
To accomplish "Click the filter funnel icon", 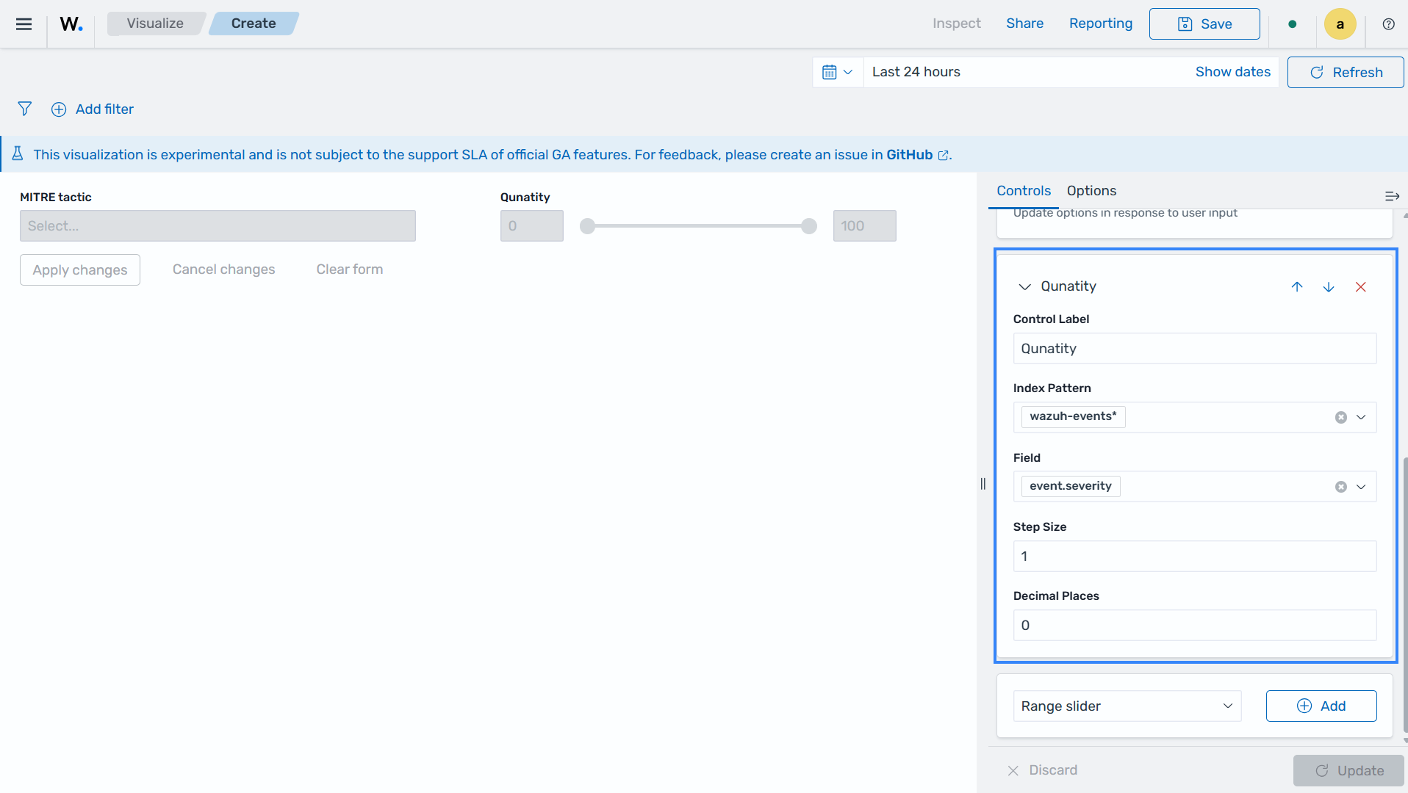I will pos(25,109).
